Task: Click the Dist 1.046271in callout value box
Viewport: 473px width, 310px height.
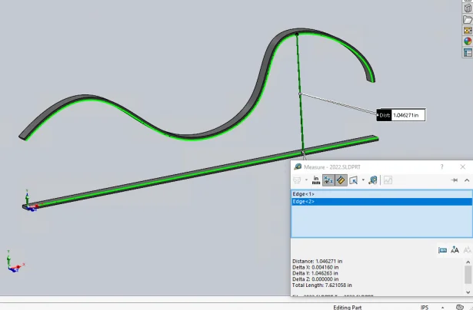Action: point(408,115)
